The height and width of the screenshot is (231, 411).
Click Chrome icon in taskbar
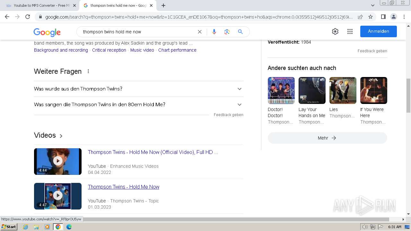pyautogui.click(x=58, y=227)
